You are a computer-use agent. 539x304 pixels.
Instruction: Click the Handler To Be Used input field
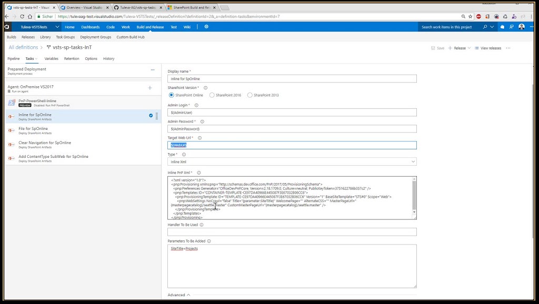[292, 232]
